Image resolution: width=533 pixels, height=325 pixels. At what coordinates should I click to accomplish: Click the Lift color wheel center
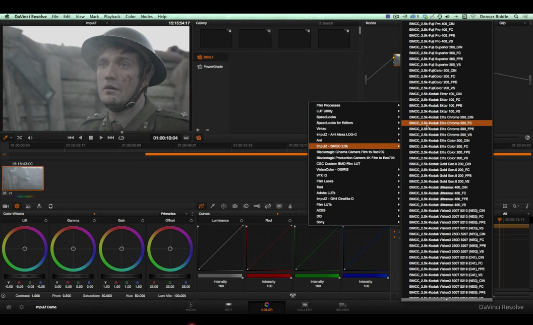(x=25, y=249)
